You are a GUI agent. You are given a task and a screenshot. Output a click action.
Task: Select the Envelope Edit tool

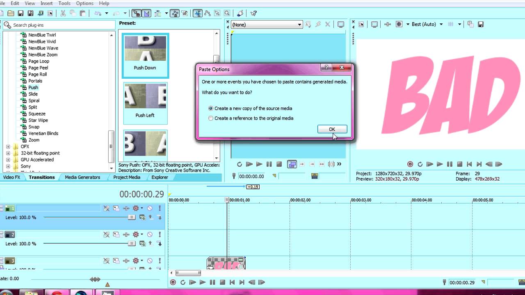(x=208, y=13)
